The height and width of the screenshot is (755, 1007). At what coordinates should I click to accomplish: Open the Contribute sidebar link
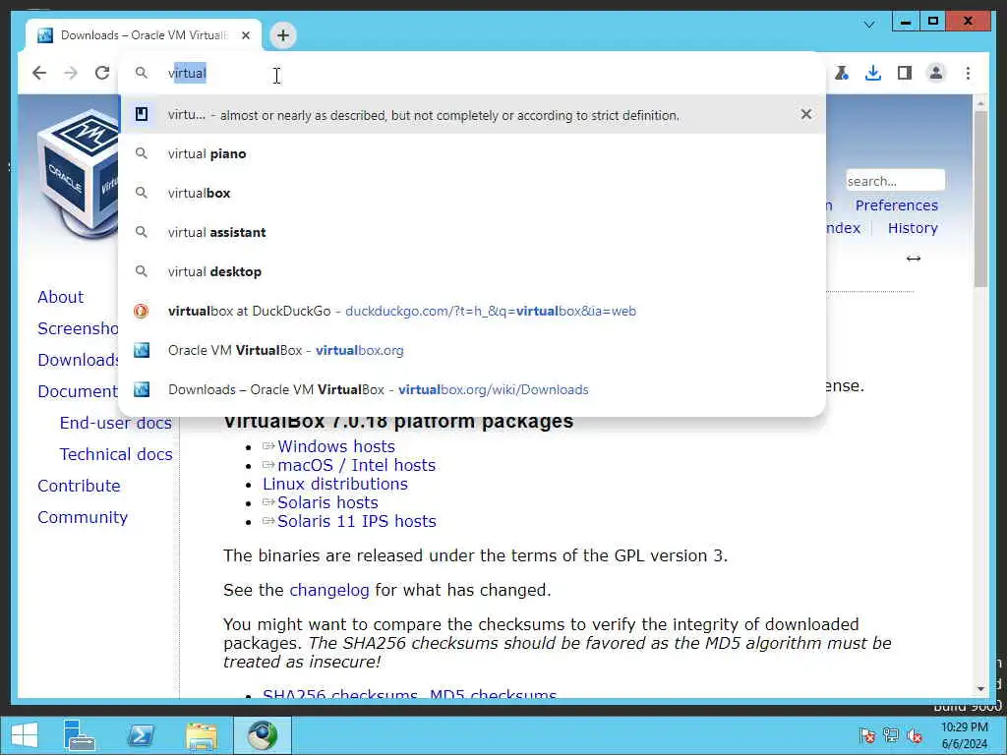point(79,486)
